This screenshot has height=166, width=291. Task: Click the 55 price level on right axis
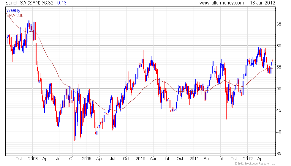(279, 67)
